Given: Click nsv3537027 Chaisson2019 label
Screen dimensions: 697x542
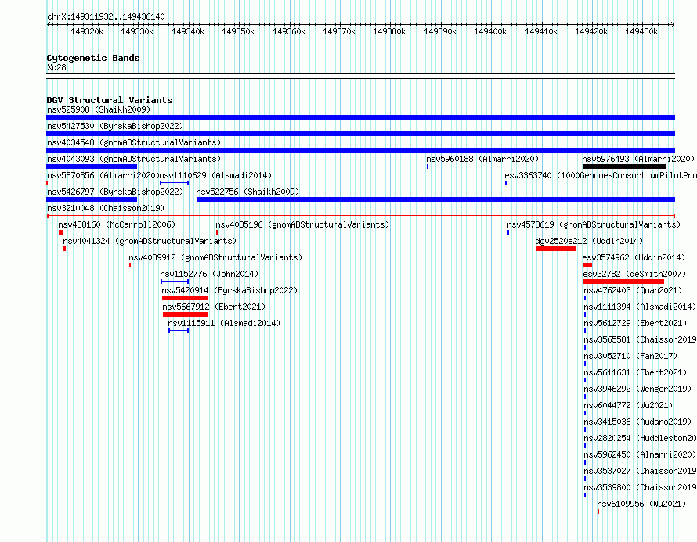Looking at the screenshot, I should click(640, 471).
